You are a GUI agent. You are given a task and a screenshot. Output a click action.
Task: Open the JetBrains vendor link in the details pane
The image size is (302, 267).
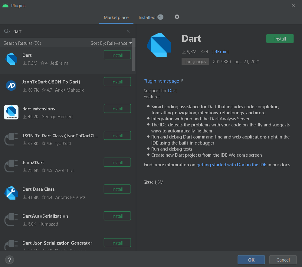pos(221,52)
